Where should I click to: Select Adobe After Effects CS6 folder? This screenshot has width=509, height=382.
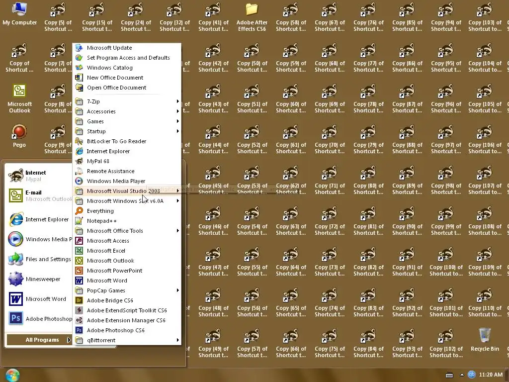click(x=252, y=17)
